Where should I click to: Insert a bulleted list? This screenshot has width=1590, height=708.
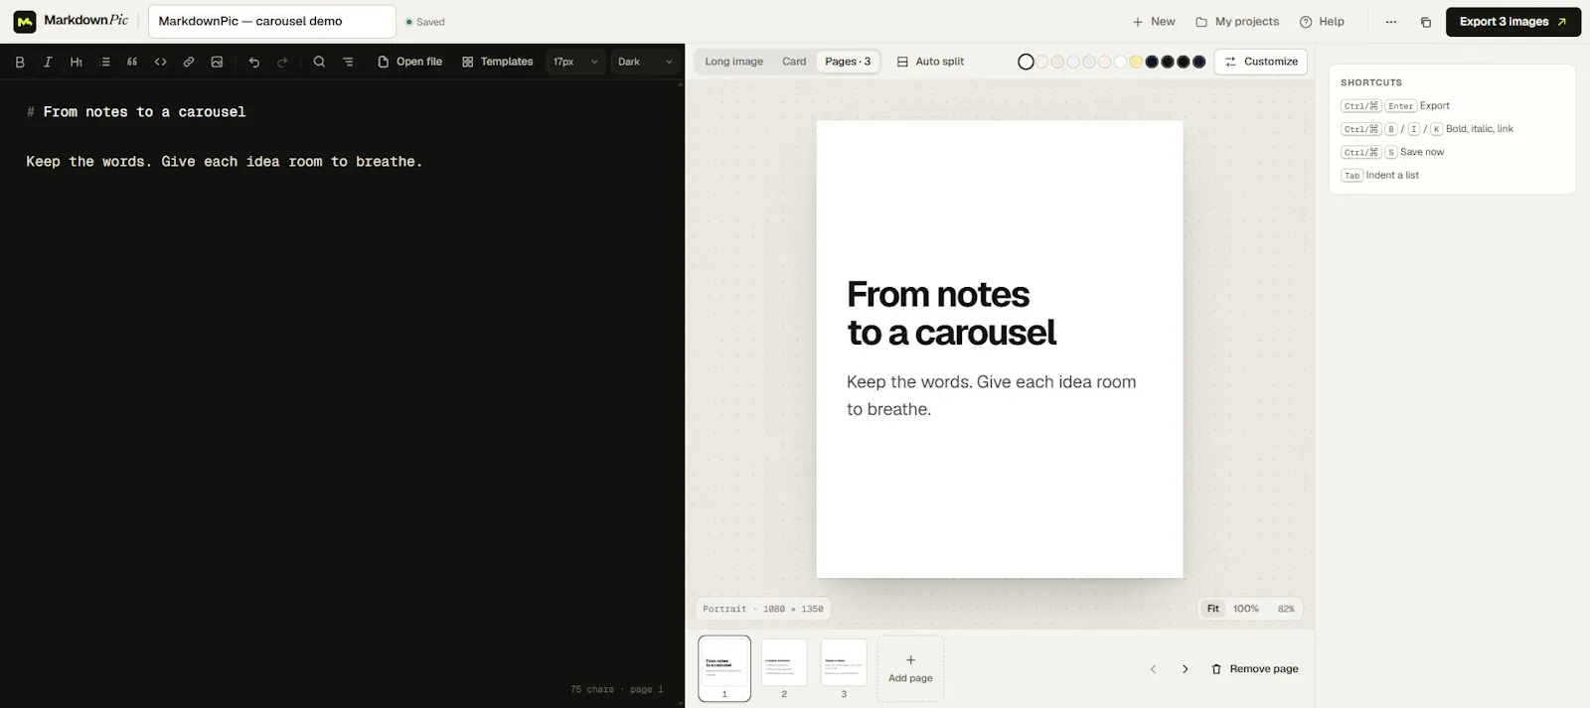[104, 62]
